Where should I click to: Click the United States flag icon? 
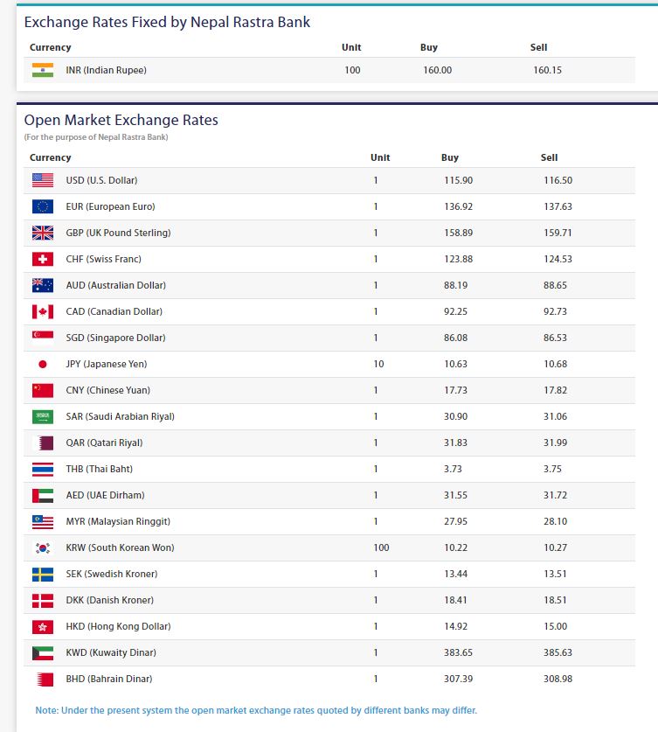(x=42, y=180)
